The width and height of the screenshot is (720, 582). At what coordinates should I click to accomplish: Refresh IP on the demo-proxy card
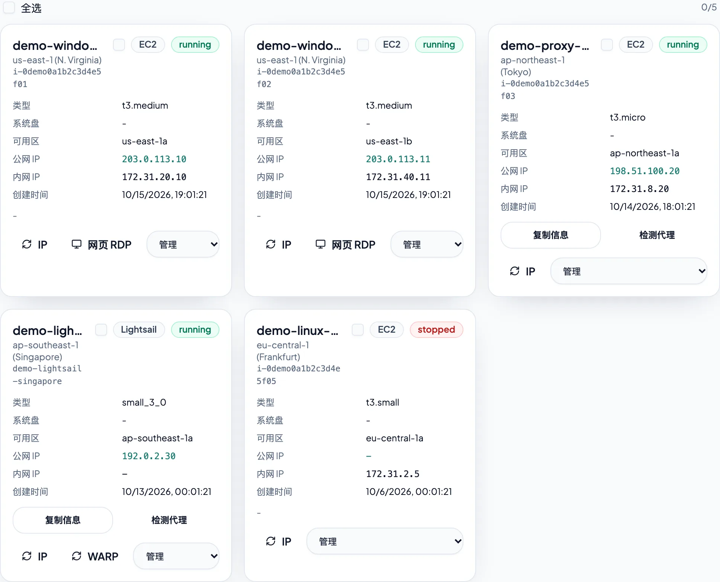point(523,271)
